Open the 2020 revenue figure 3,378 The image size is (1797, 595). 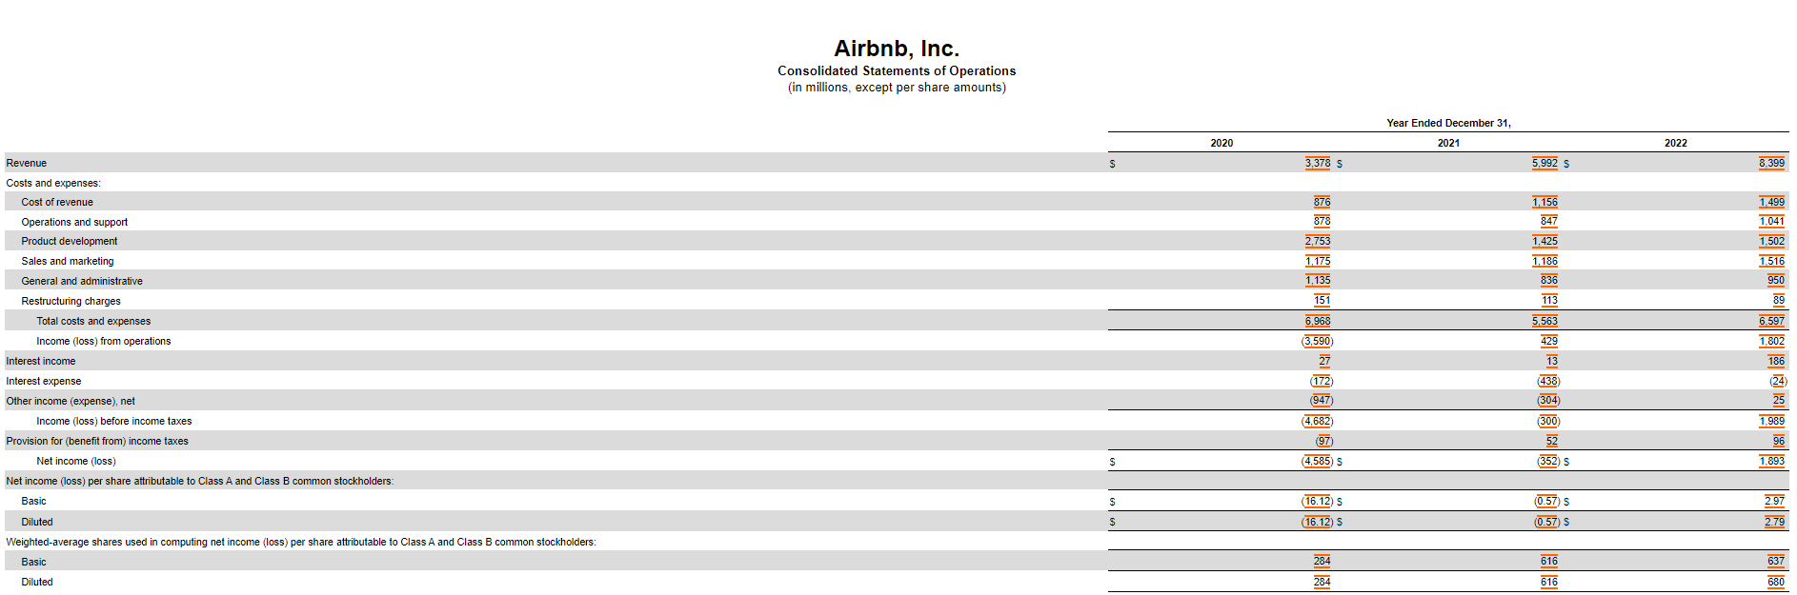(1317, 163)
